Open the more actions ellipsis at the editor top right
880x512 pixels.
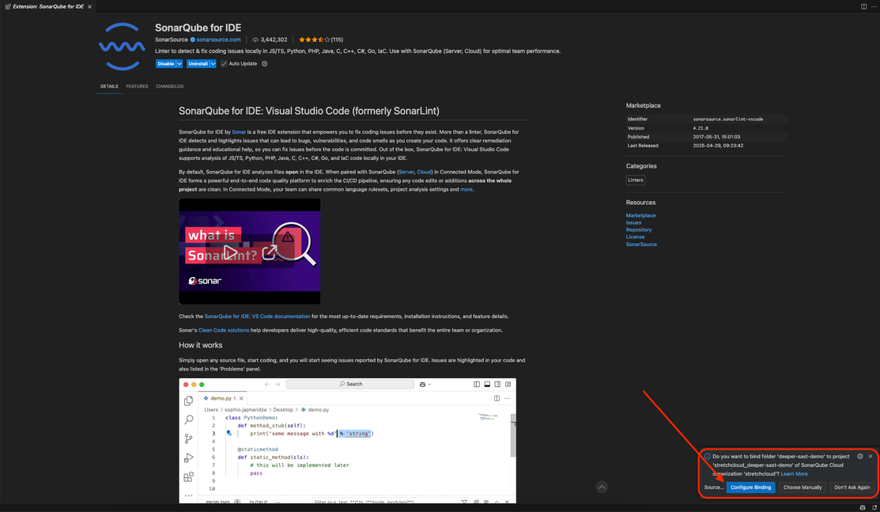[x=874, y=6]
